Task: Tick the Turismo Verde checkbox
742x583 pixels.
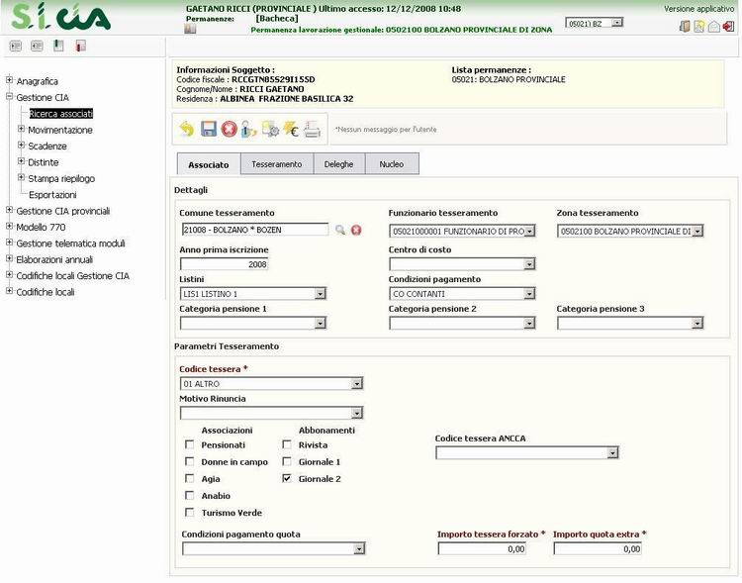Action: coord(190,512)
